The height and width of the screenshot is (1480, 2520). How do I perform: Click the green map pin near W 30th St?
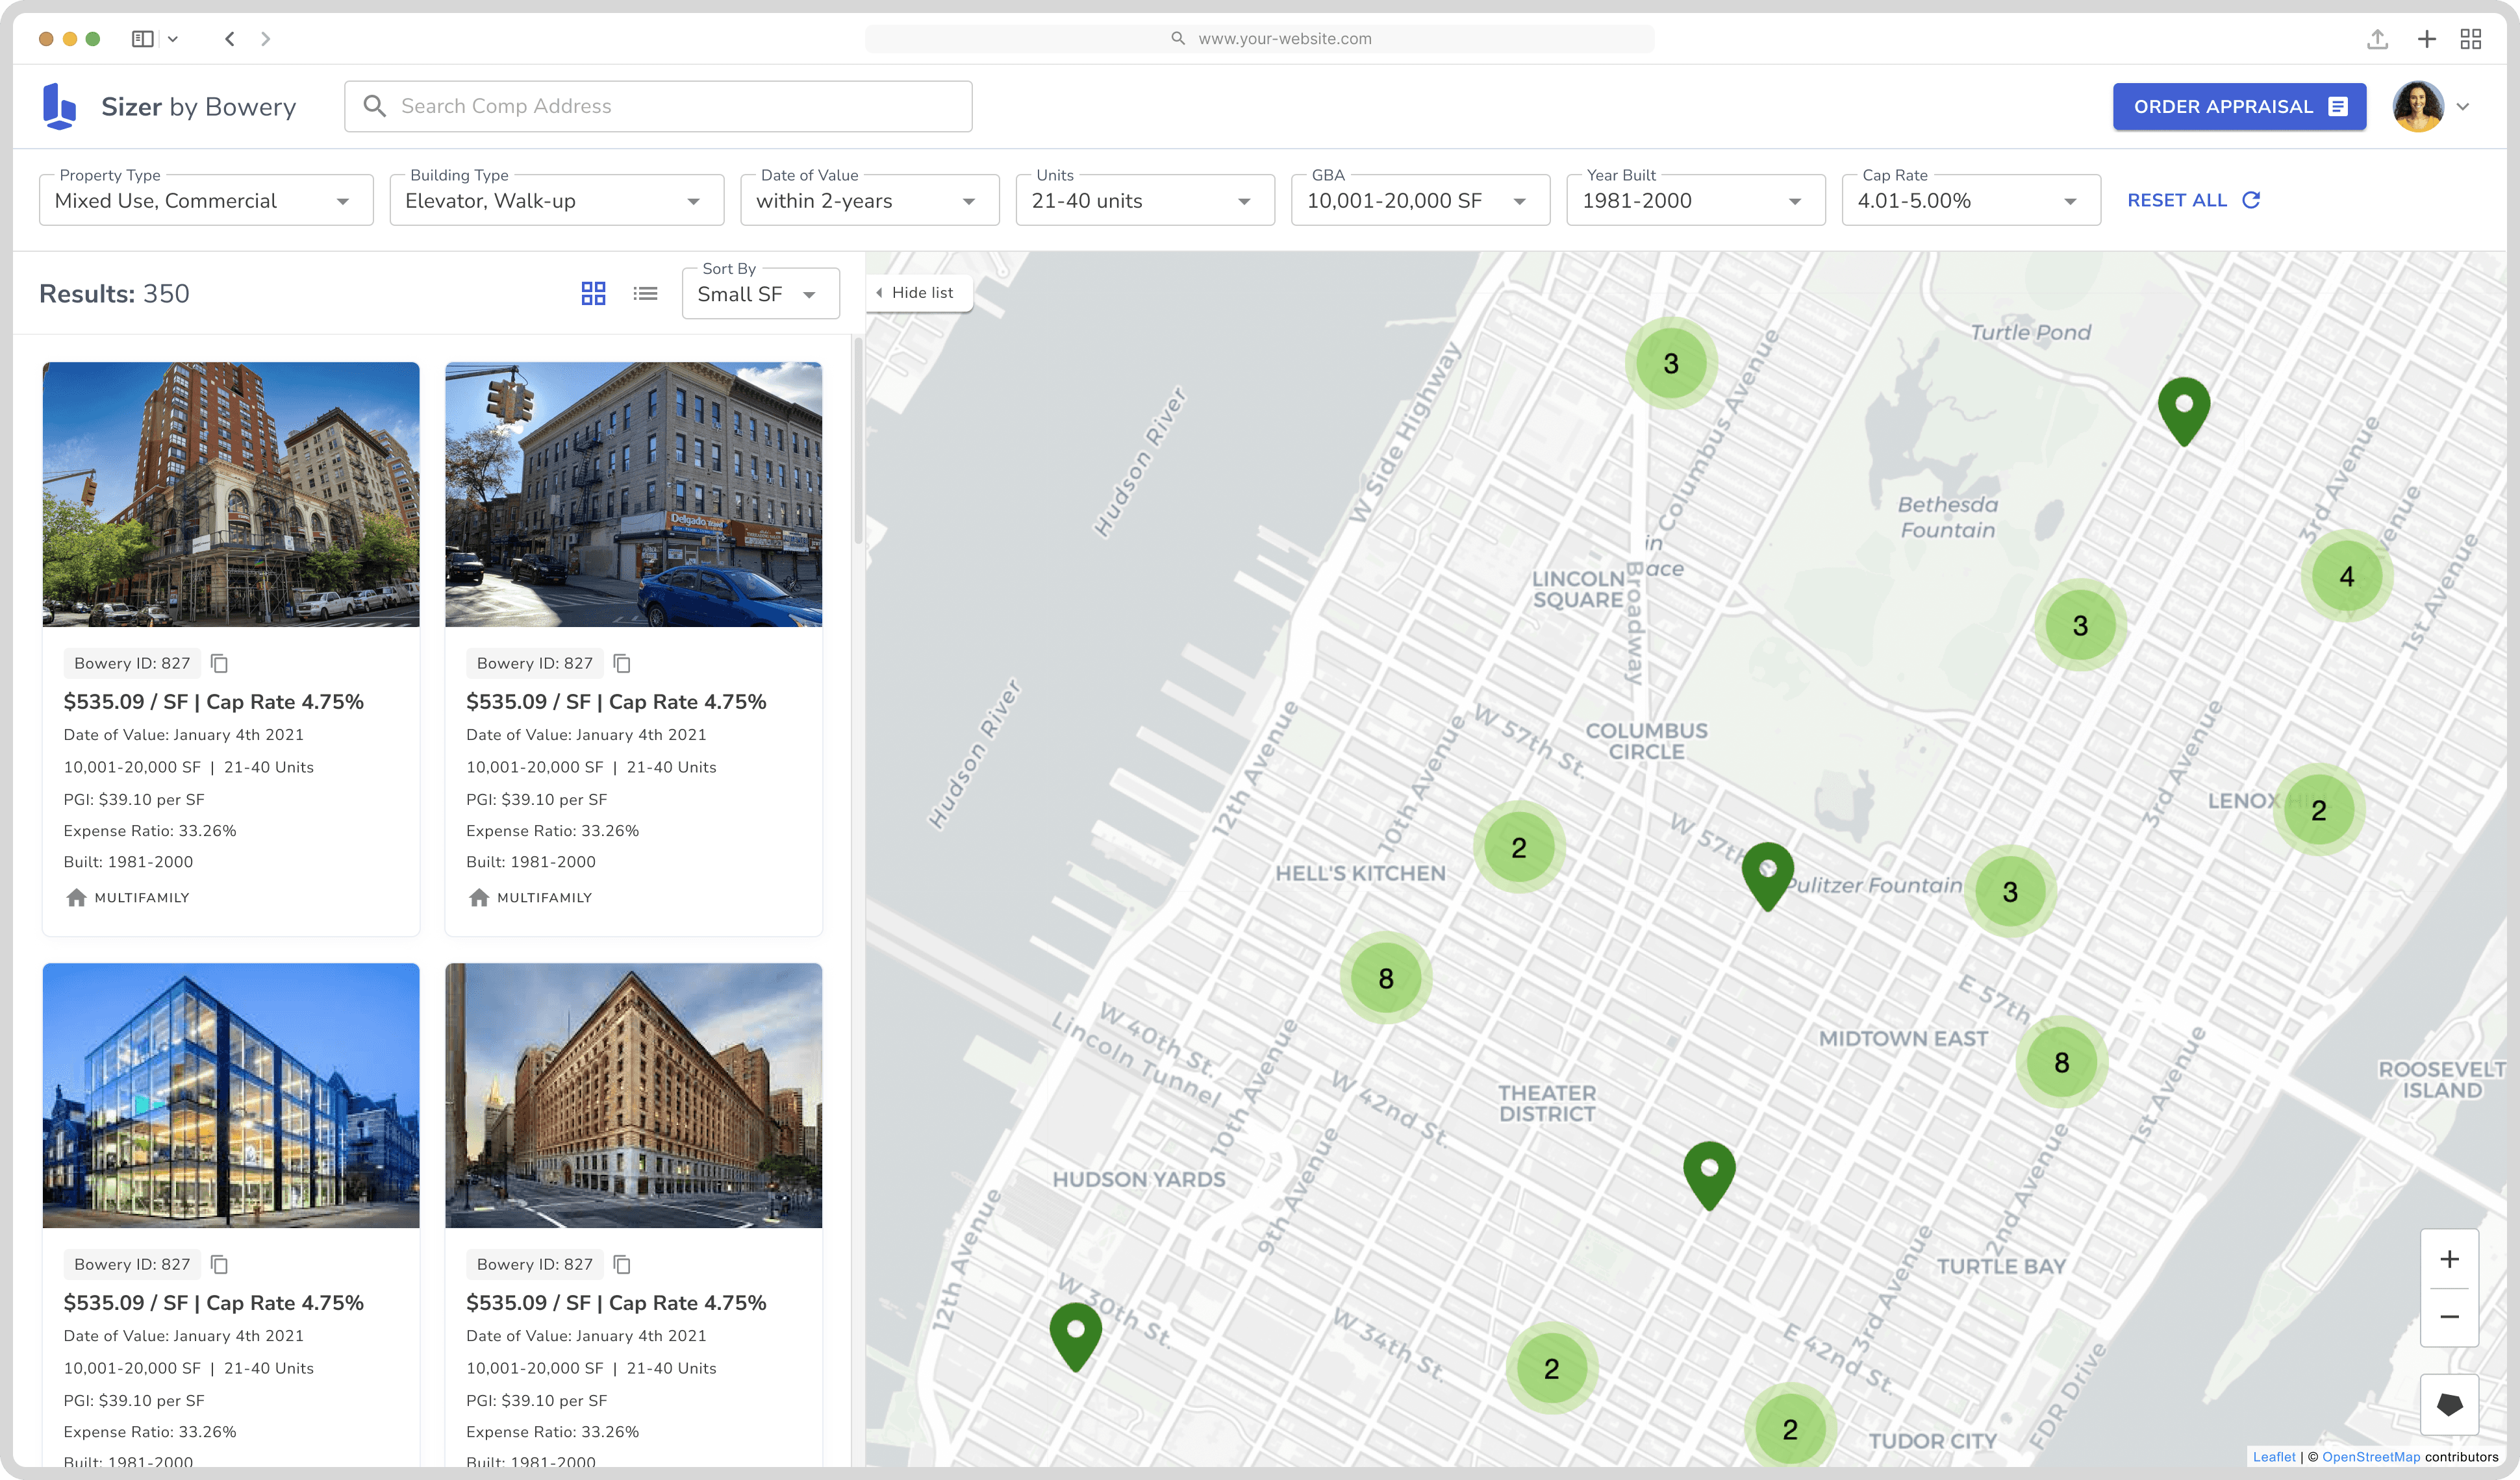[x=1075, y=1337]
